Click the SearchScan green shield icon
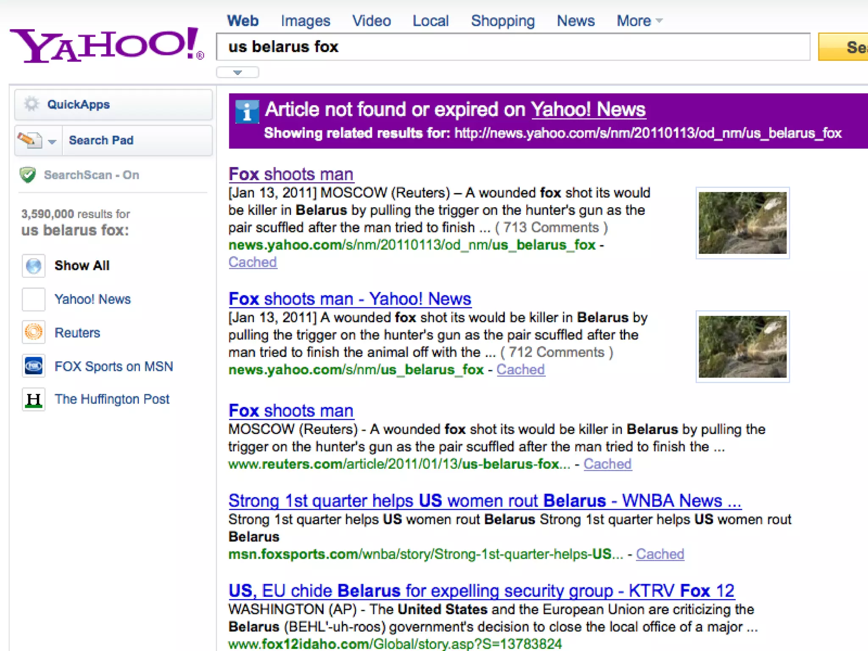The height and width of the screenshot is (651, 868). point(28,175)
